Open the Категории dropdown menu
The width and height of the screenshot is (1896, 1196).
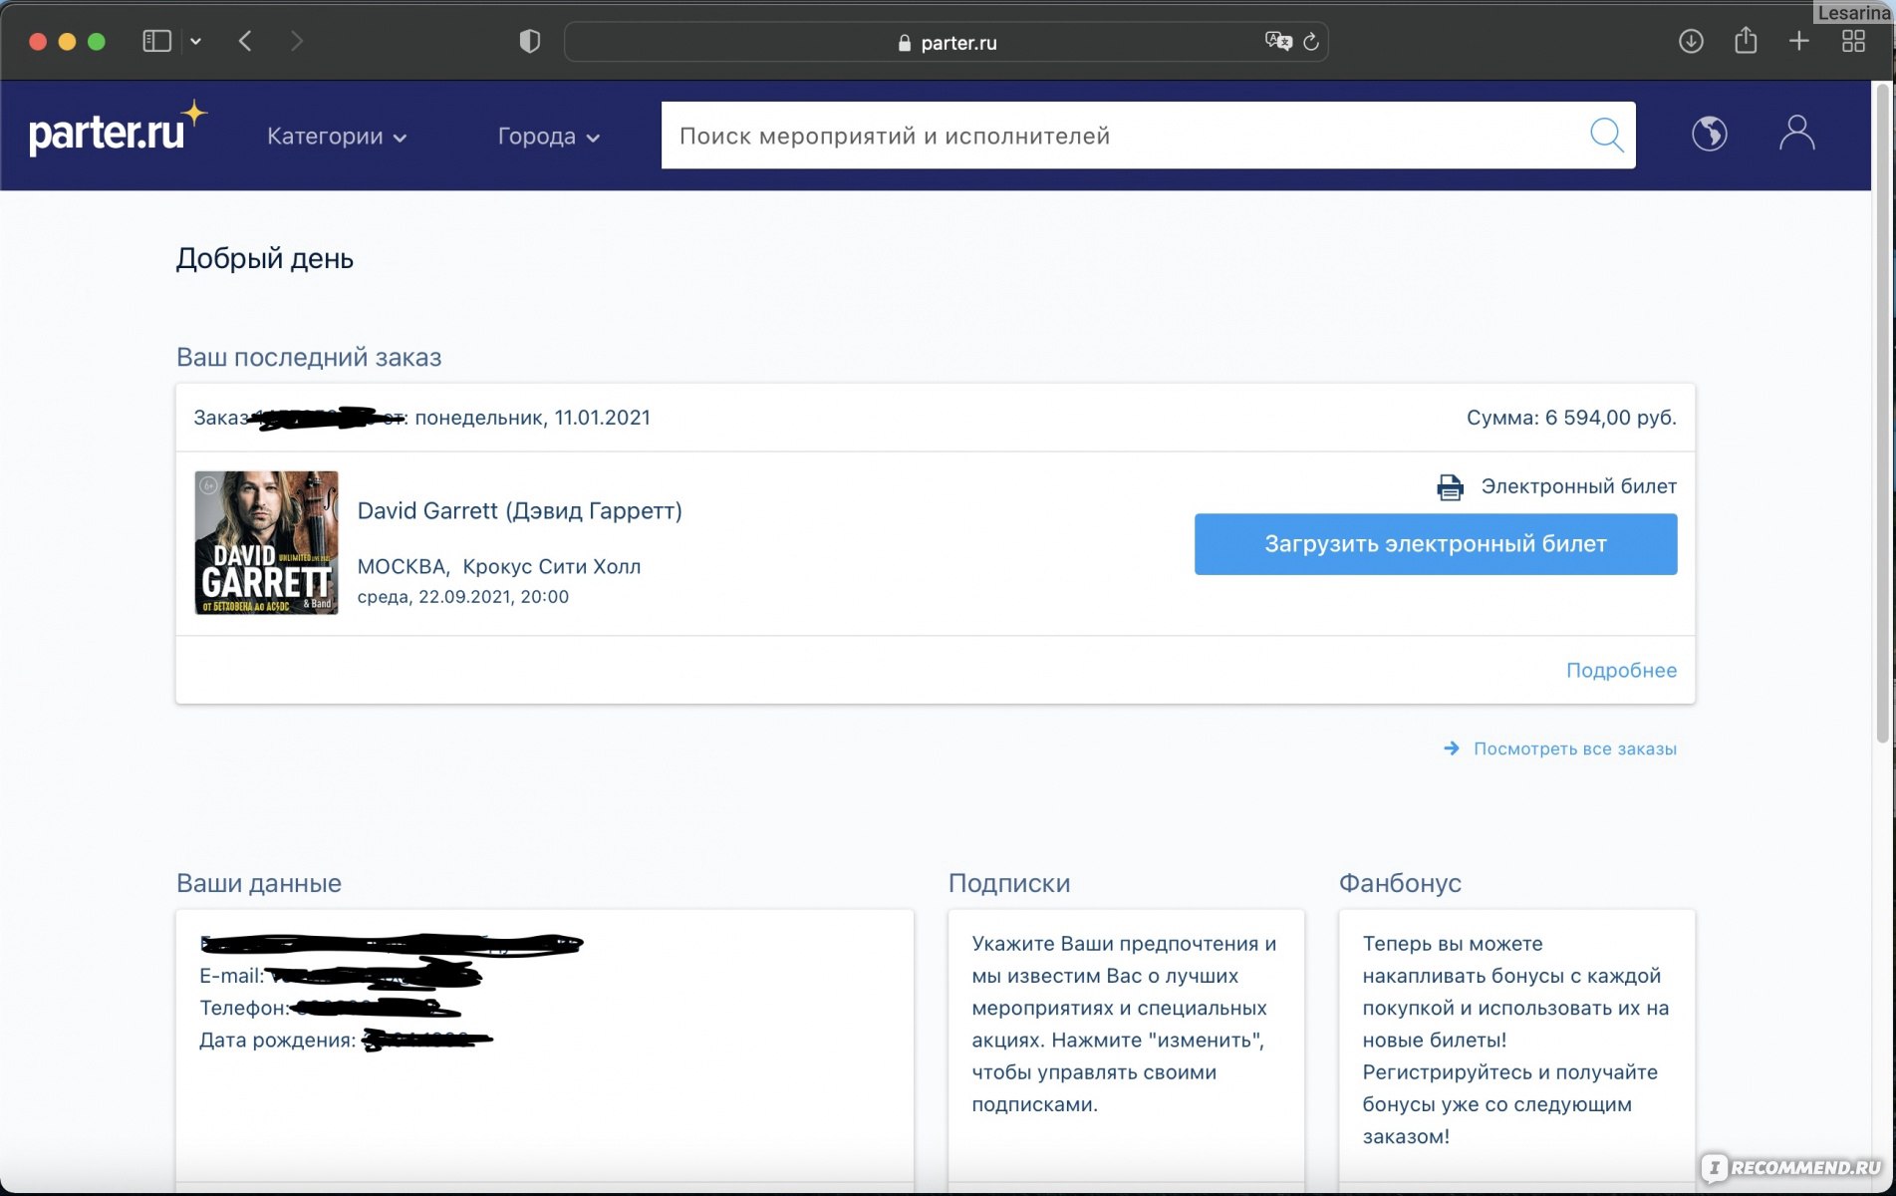[x=337, y=137]
